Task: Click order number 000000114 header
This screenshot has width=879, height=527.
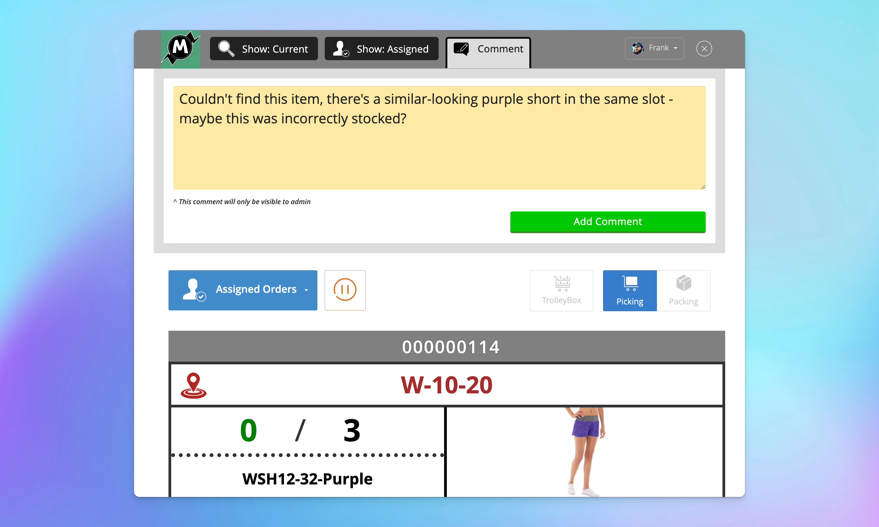Action: tap(447, 347)
